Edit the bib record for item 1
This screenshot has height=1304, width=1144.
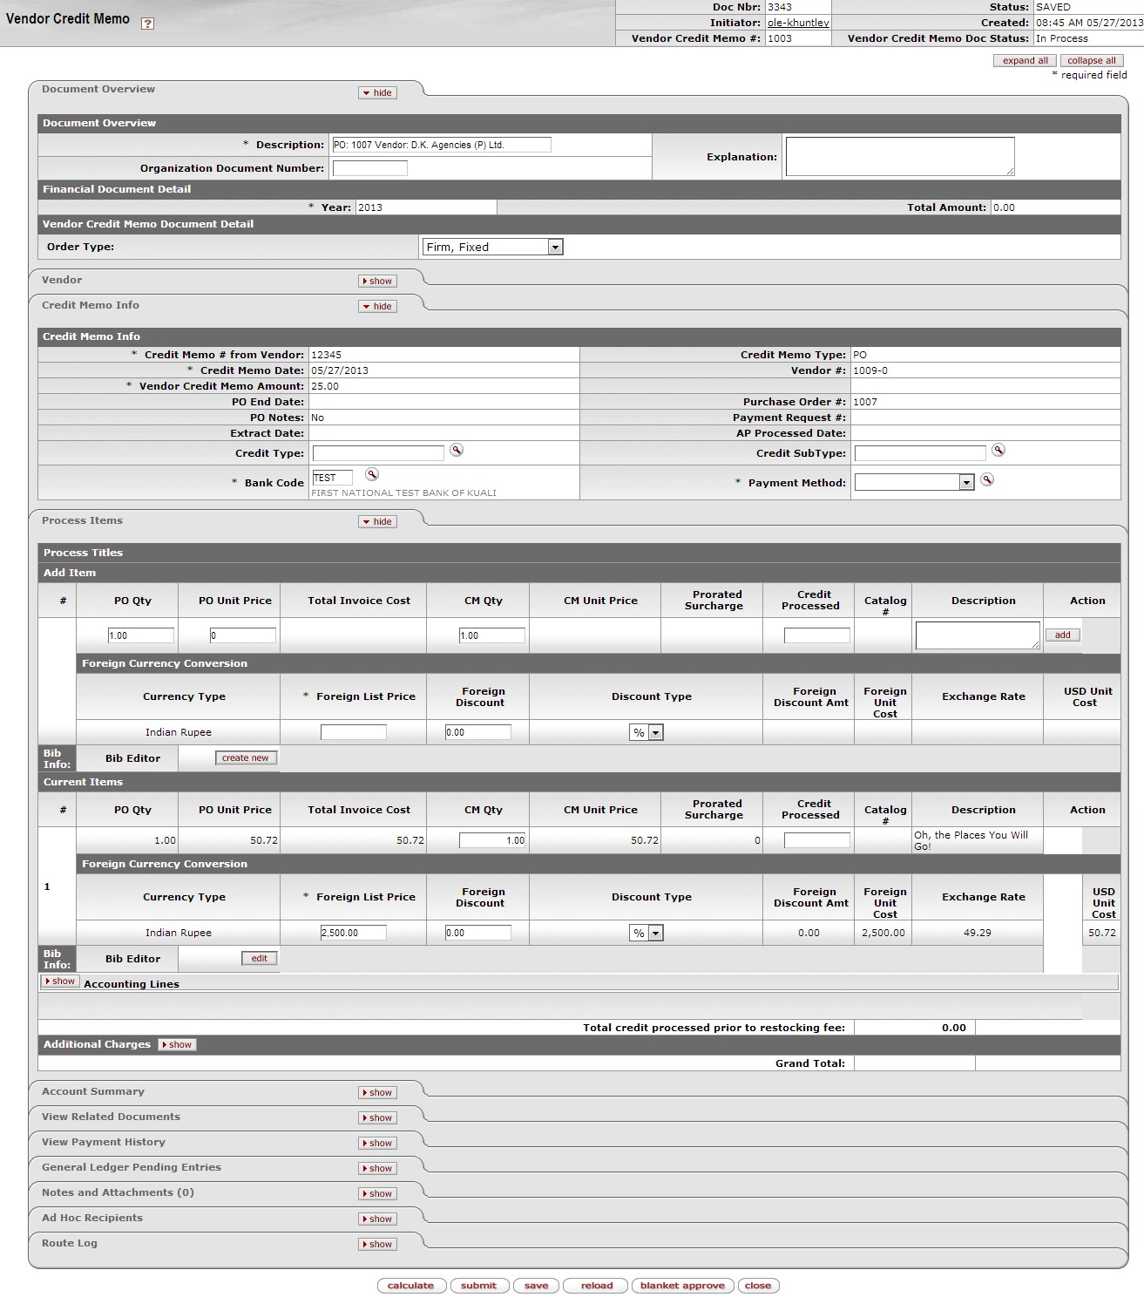(x=260, y=958)
